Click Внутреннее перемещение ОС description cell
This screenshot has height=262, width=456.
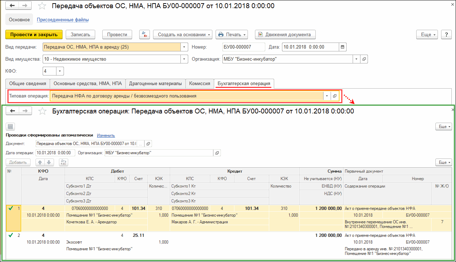(387, 224)
